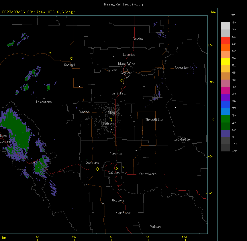
Task: Click the yellow diamond marker near RockyMH
Action: tap(71, 58)
